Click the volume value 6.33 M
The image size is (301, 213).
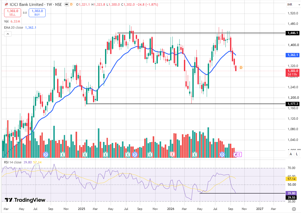pyautogui.click(x=15, y=21)
